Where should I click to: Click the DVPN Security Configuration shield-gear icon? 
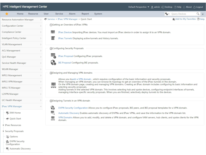[53, 108]
